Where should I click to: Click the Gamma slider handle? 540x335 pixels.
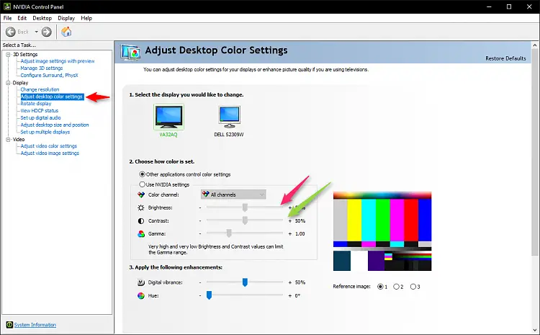(229, 233)
